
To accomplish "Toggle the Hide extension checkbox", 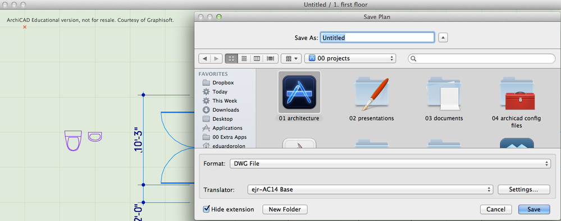I will point(206,209).
